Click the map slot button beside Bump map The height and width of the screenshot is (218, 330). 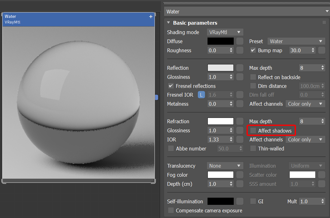click(x=322, y=50)
